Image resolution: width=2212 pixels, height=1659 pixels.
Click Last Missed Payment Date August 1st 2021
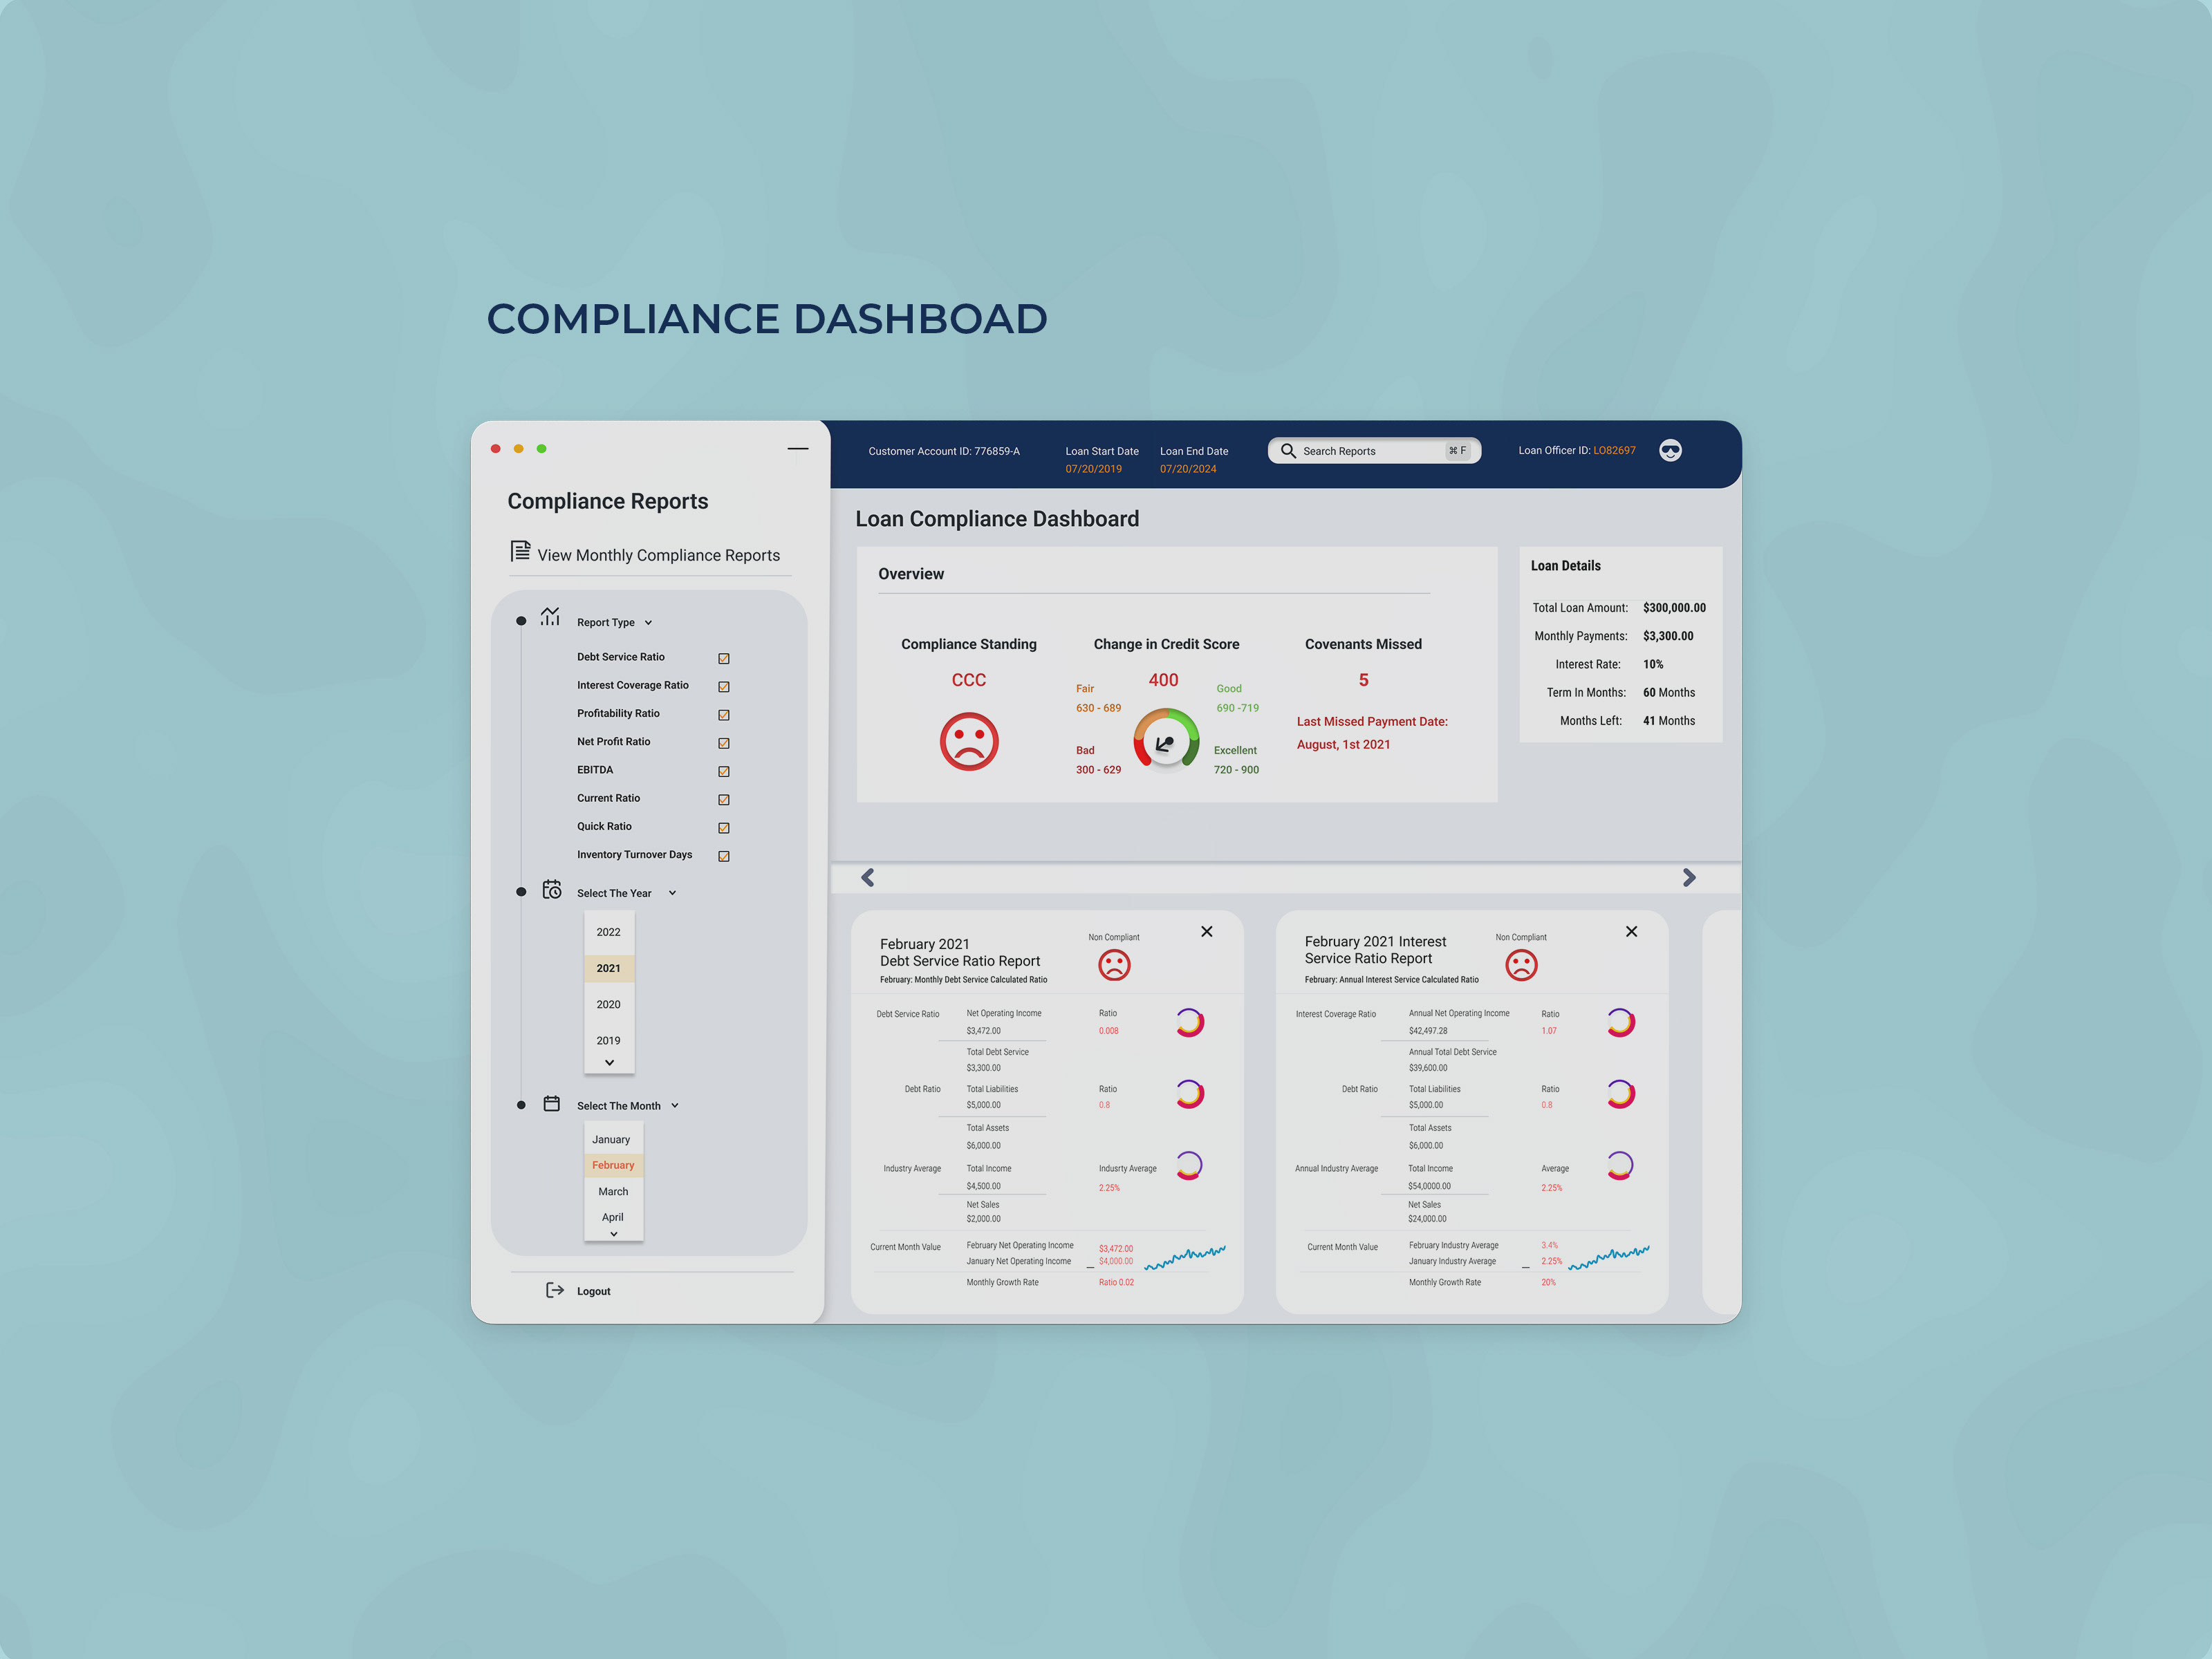[1372, 733]
